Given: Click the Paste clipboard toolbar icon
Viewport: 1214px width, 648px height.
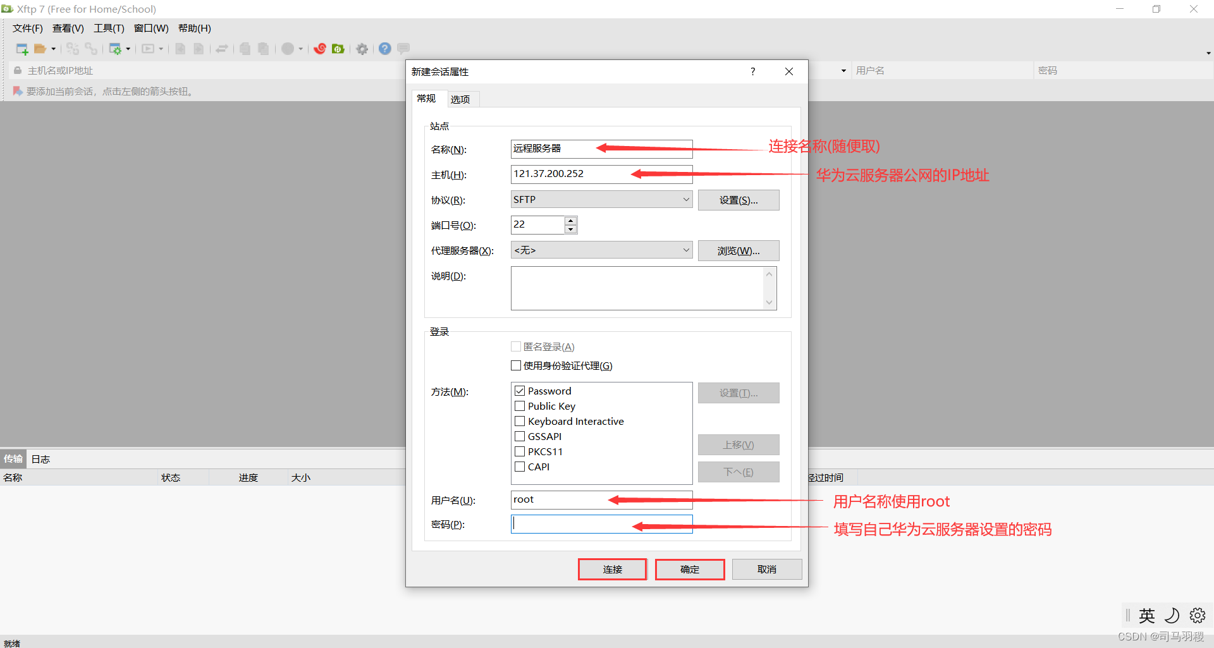Looking at the screenshot, I should [x=264, y=49].
